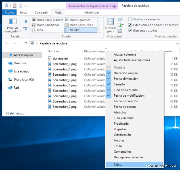Uncheck Fecha eliminación column

(134, 79)
